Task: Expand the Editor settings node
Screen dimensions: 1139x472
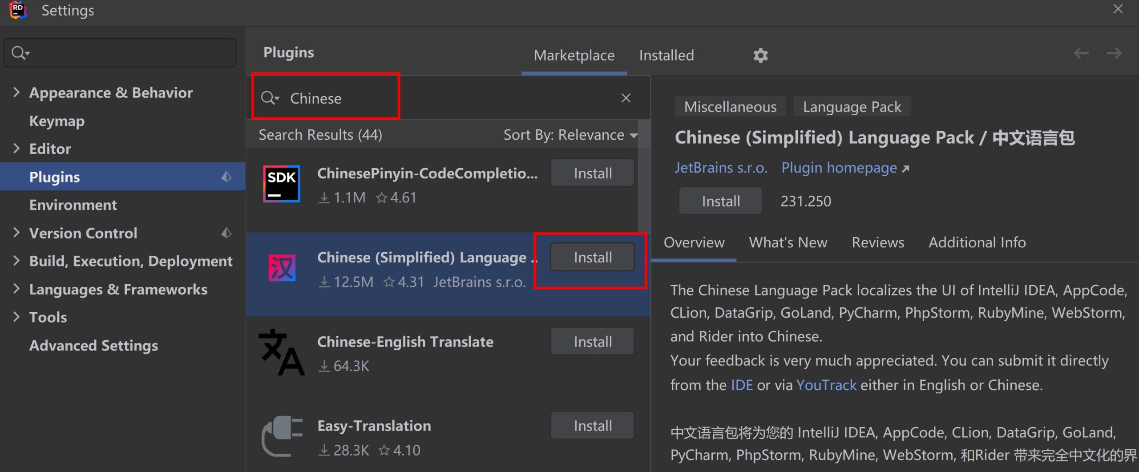Action: [16, 148]
